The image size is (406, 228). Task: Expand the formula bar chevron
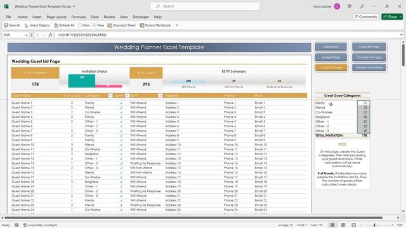402,35
